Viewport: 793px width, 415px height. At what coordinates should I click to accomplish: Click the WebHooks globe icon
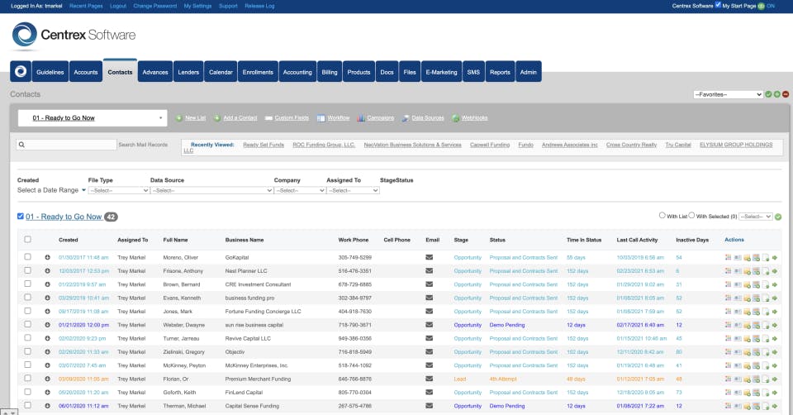click(455, 118)
